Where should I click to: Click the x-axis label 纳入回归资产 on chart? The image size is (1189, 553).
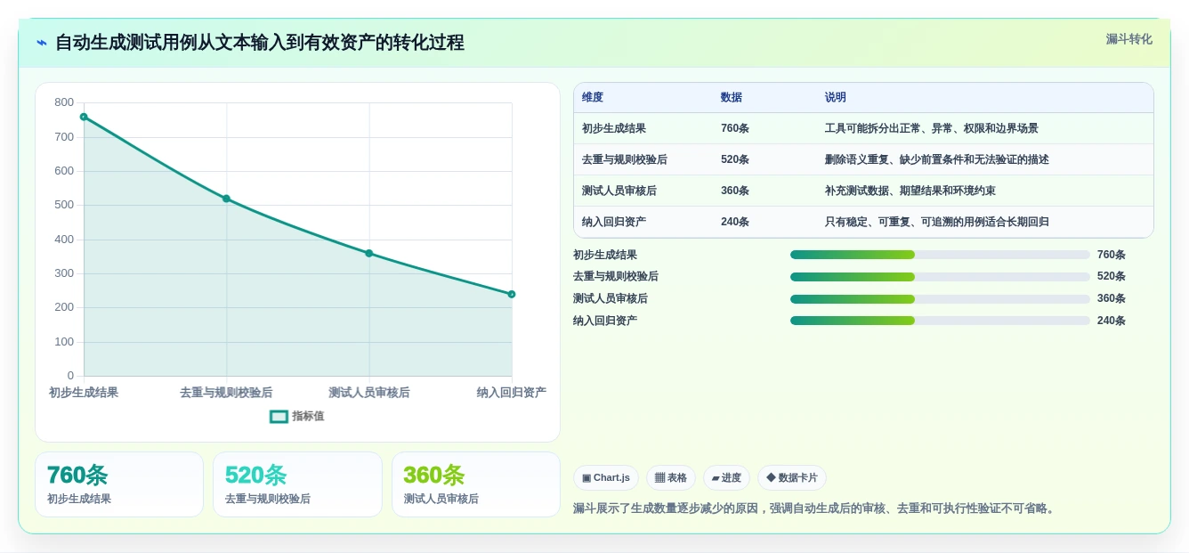coord(512,393)
